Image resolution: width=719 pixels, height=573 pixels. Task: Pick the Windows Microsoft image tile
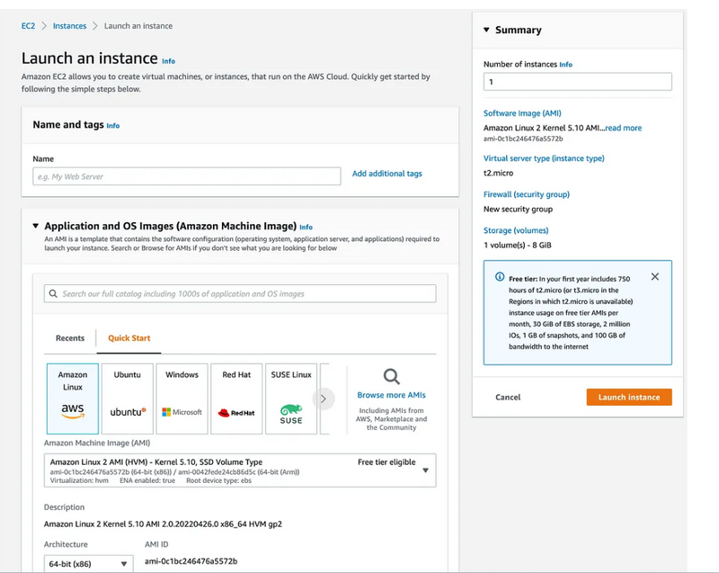182,397
